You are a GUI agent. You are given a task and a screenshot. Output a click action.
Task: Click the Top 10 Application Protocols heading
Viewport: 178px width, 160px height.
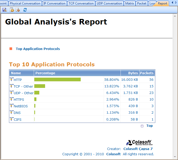[x=52, y=64]
